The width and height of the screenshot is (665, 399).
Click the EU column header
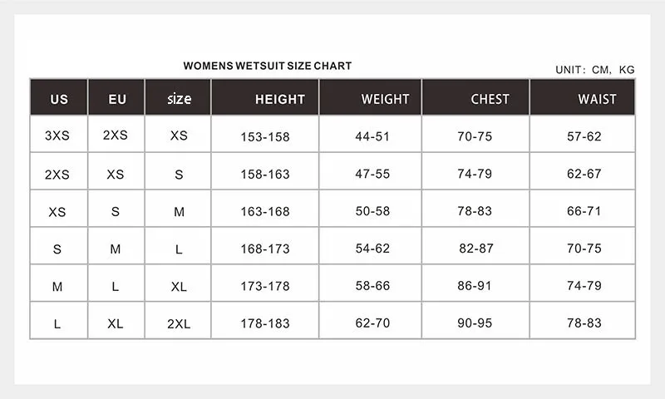click(116, 97)
